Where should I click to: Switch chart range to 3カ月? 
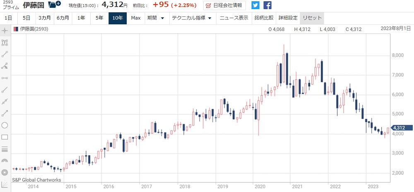tap(44, 18)
